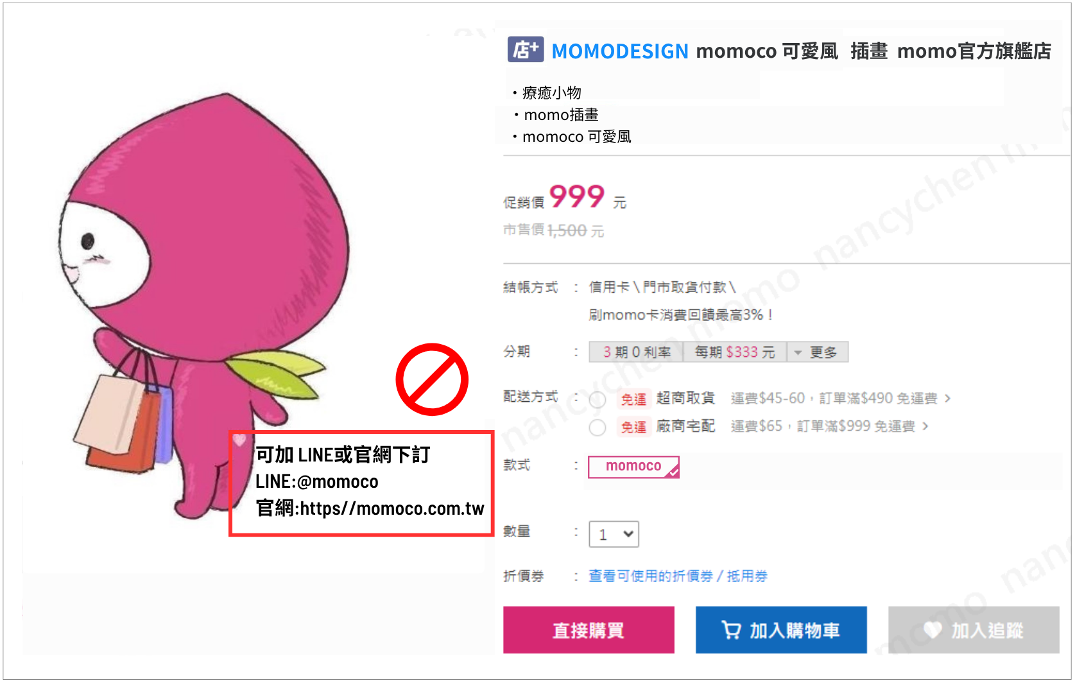Expand 廠商宅配 shipping fee details arrow
The height and width of the screenshot is (681, 1075).
click(925, 426)
